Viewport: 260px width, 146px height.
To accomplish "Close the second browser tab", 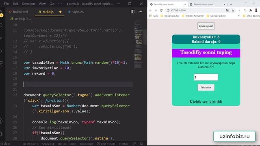I will point(225,4).
